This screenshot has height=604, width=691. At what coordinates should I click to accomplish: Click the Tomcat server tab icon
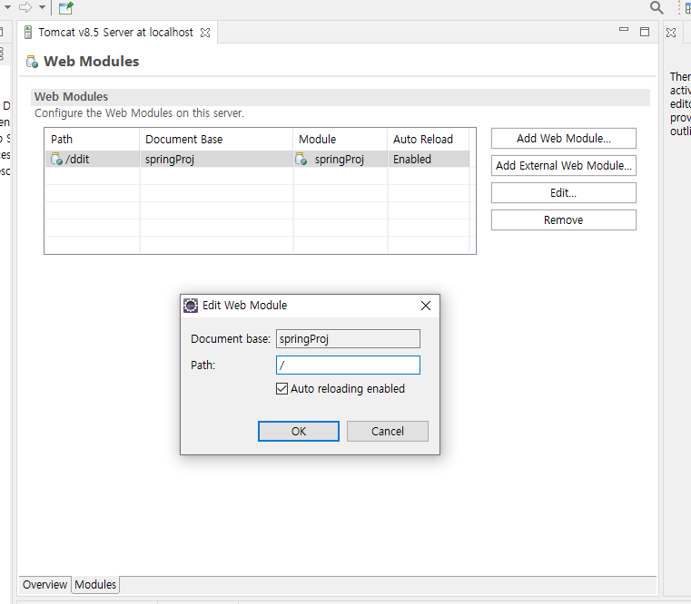pos(28,32)
